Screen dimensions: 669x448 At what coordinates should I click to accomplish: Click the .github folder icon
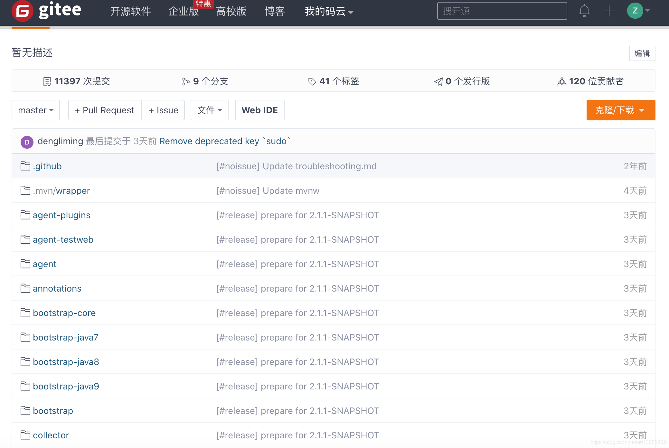pos(25,166)
